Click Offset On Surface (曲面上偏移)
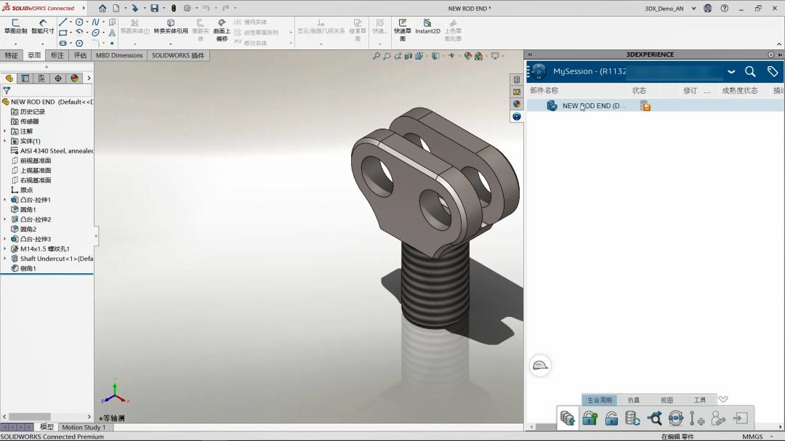 [x=222, y=30]
